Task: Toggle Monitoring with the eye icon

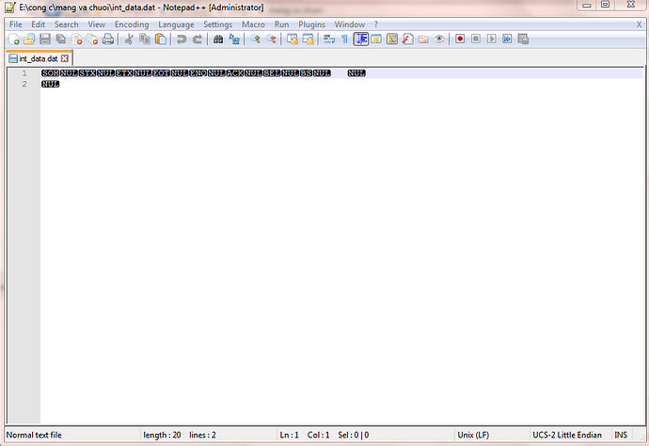Action: (439, 40)
